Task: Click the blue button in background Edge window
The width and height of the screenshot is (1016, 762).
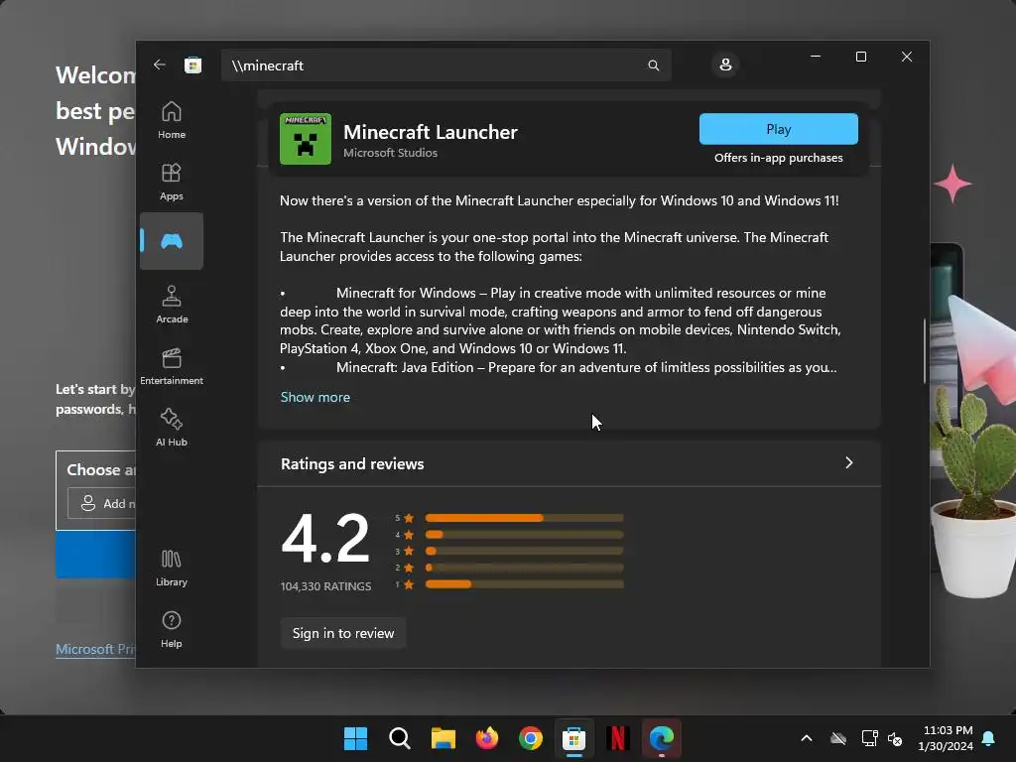Action: click(x=95, y=555)
